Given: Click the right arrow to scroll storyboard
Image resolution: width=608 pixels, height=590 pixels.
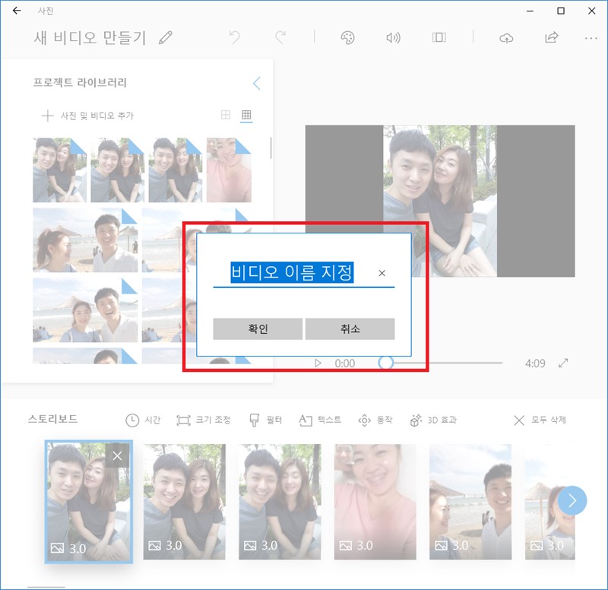Looking at the screenshot, I should tap(572, 501).
